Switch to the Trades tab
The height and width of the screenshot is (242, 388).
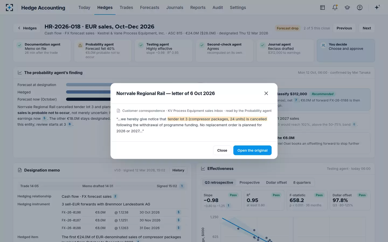tap(126, 8)
